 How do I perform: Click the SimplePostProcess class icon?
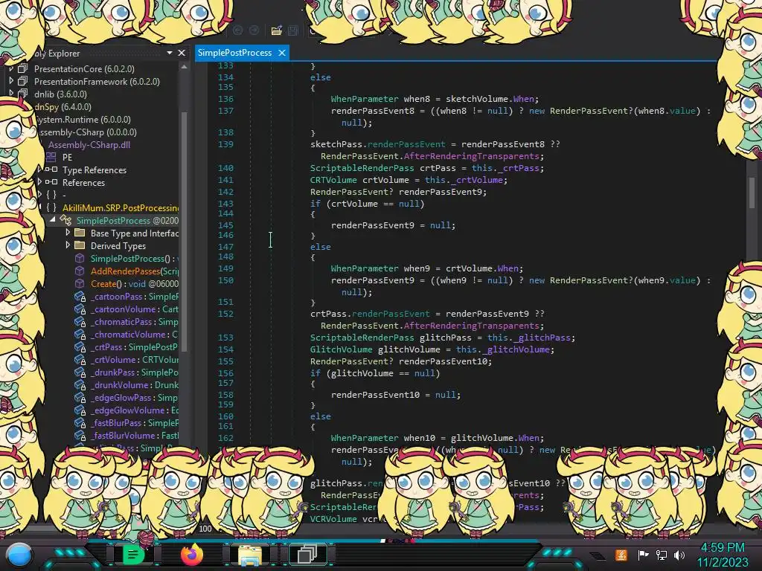pos(66,220)
